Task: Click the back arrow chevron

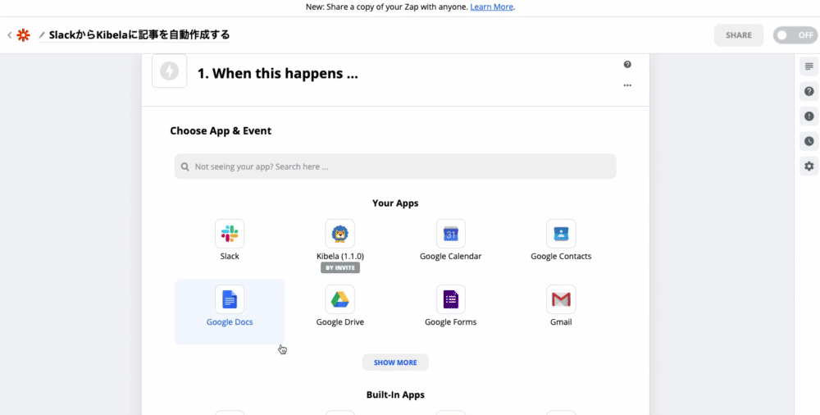Action: (10, 35)
